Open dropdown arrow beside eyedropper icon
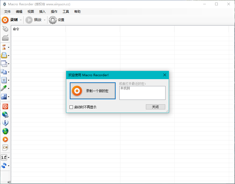 (8, 88)
